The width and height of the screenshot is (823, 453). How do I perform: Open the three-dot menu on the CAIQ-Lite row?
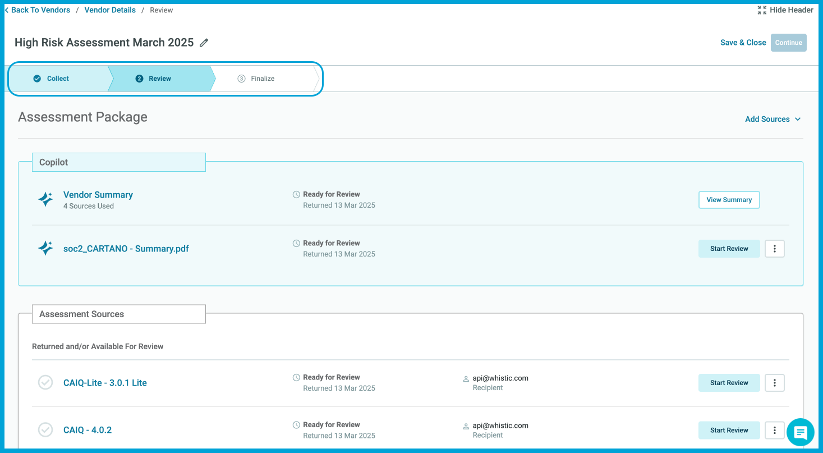775,382
